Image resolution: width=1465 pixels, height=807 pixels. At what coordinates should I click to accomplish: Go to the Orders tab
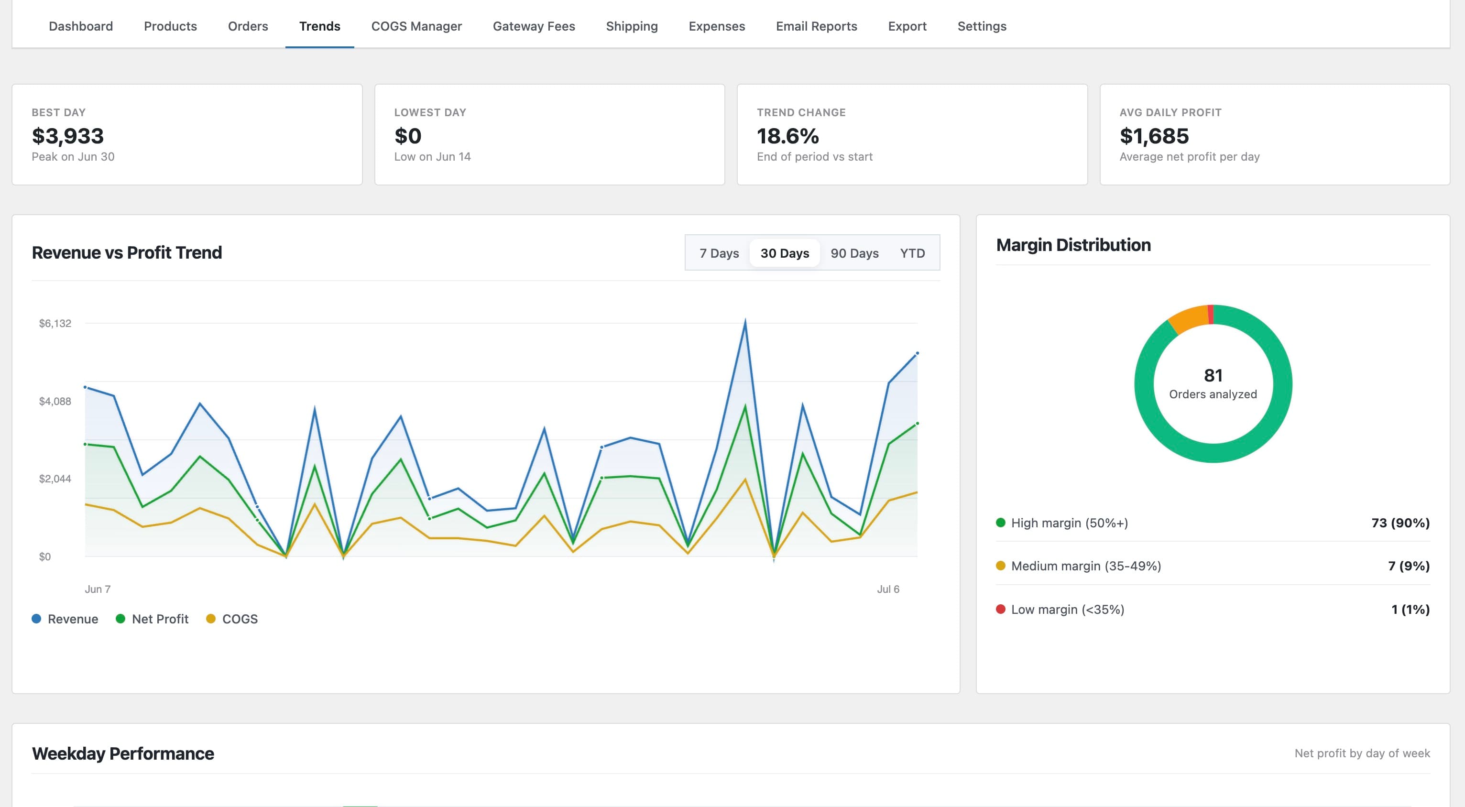tap(247, 26)
